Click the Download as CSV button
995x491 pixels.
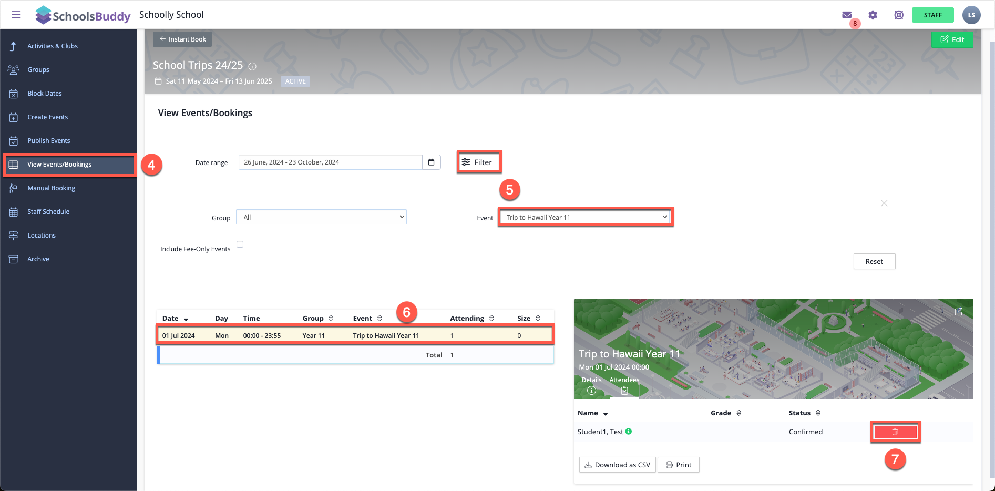[x=617, y=465]
